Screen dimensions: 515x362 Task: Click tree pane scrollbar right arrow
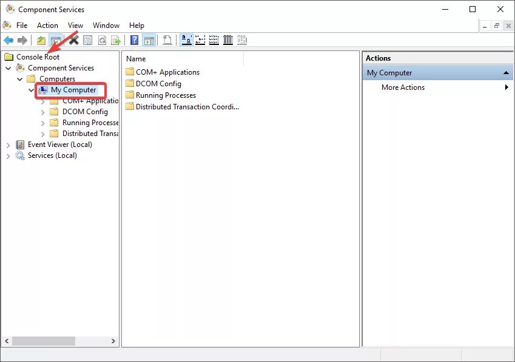[x=113, y=341]
